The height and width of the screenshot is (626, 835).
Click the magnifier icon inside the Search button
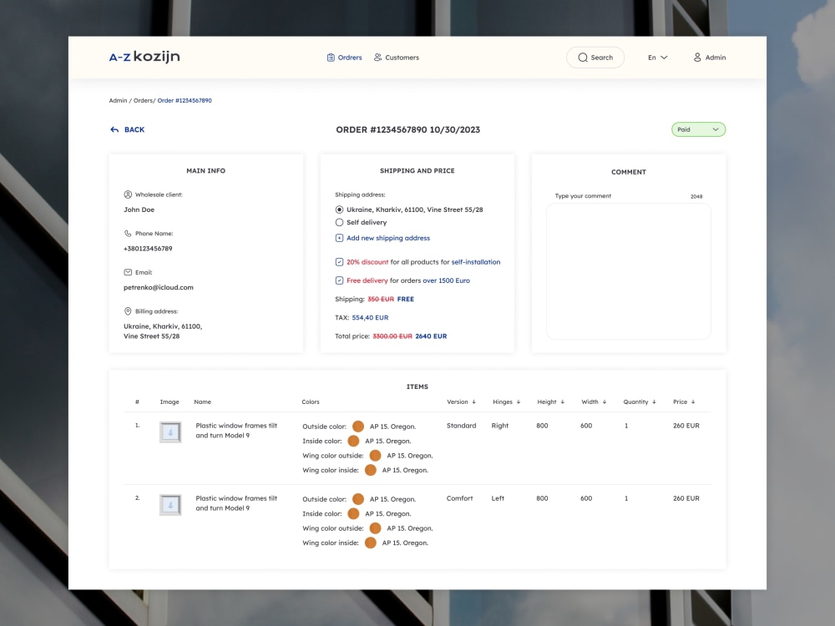coord(582,57)
